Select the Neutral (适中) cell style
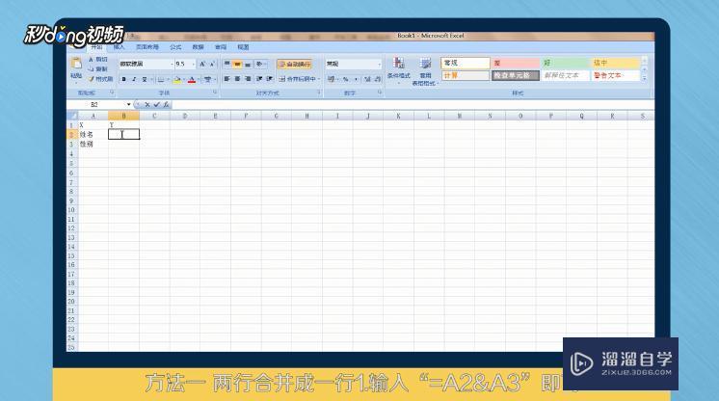Screen dimensions: 719x401 click(615, 63)
